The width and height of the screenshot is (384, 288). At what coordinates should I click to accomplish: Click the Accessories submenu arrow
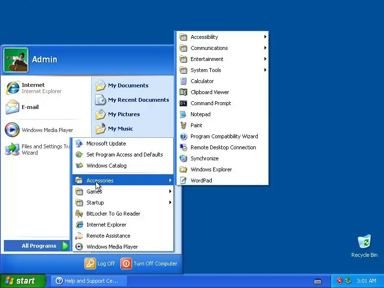[170, 180]
